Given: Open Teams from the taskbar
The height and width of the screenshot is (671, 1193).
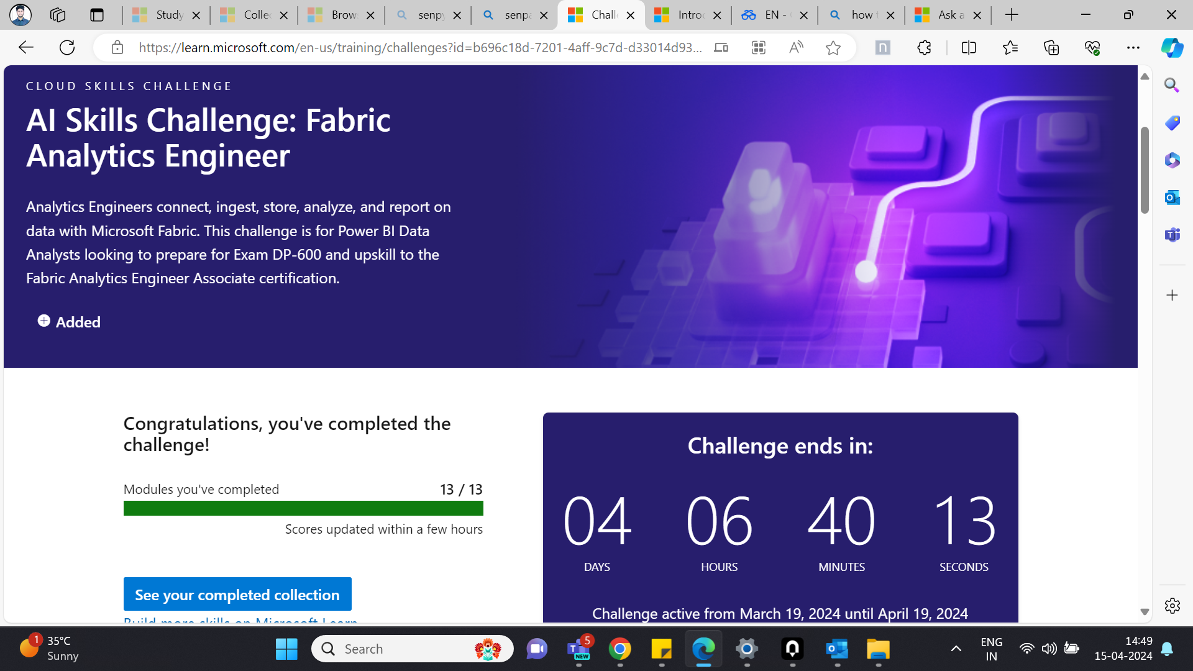Looking at the screenshot, I should 579,649.
